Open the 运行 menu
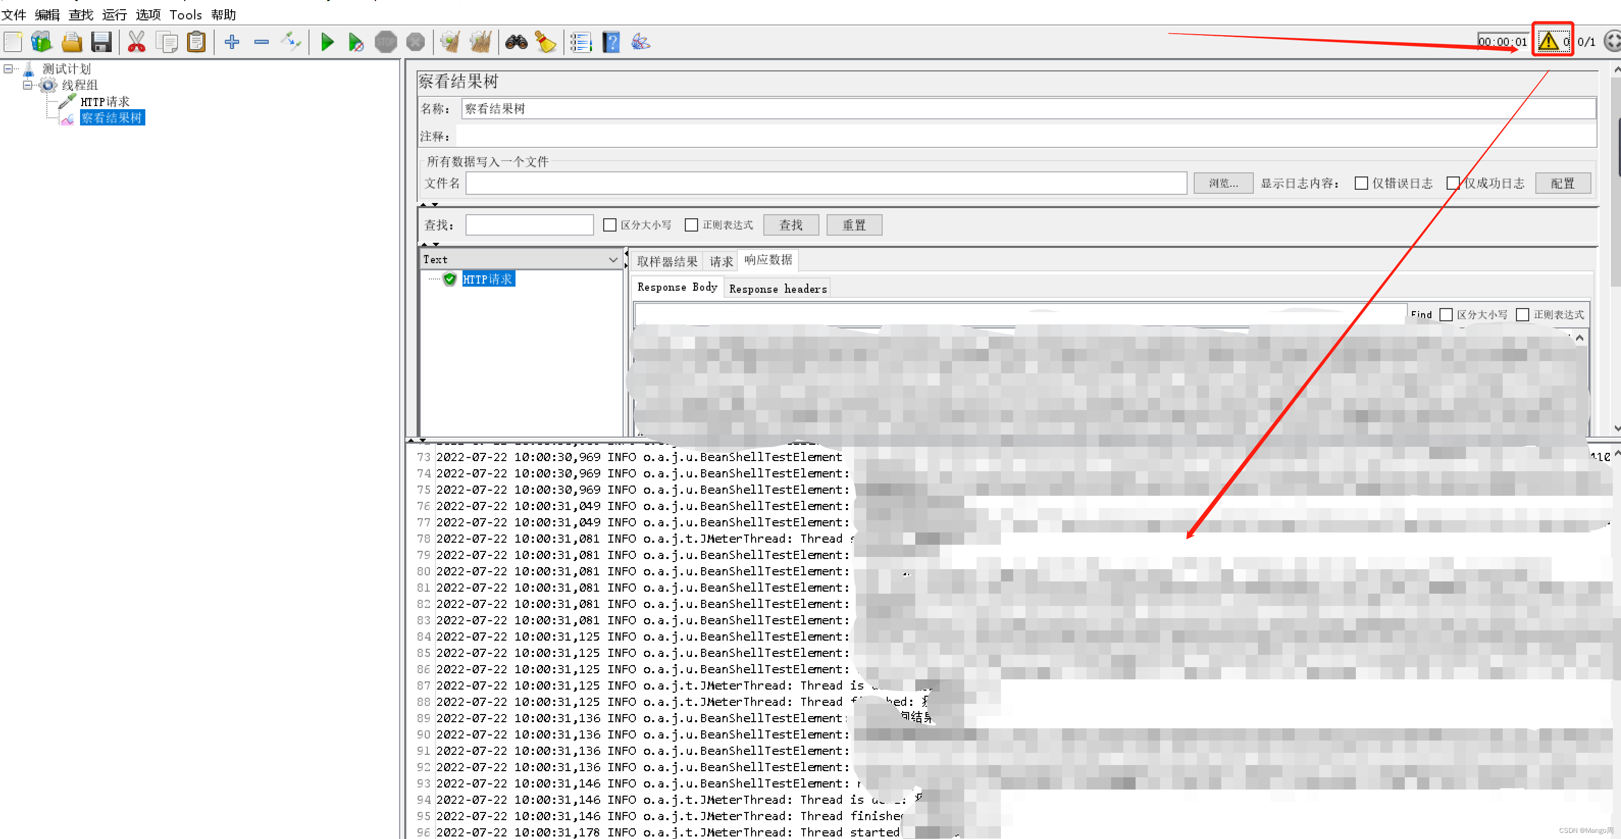 click(115, 14)
